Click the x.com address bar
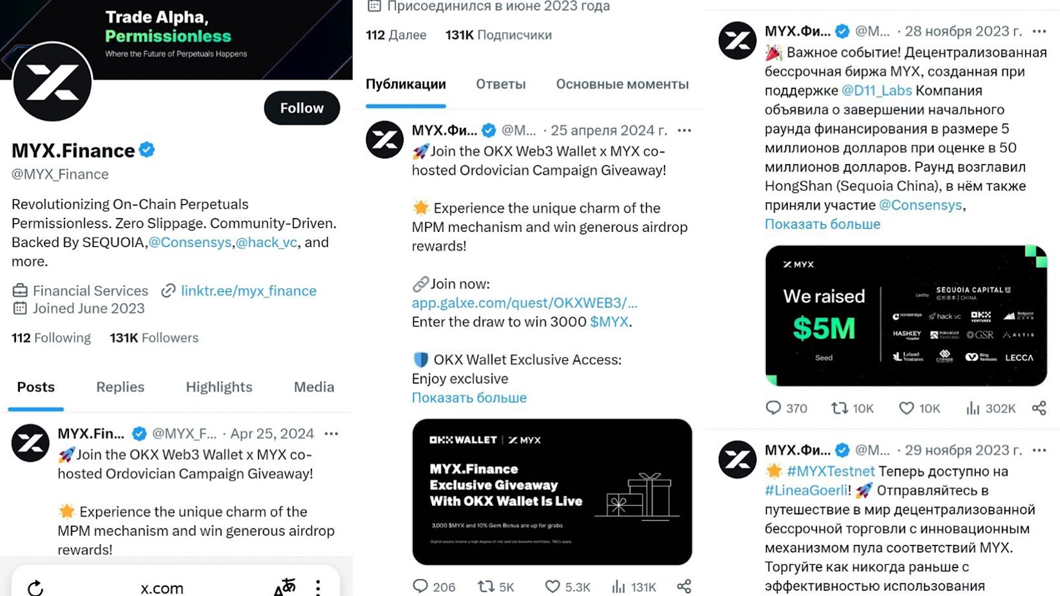Screen dimensions: 1060x596 pyautogui.click(x=161, y=587)
